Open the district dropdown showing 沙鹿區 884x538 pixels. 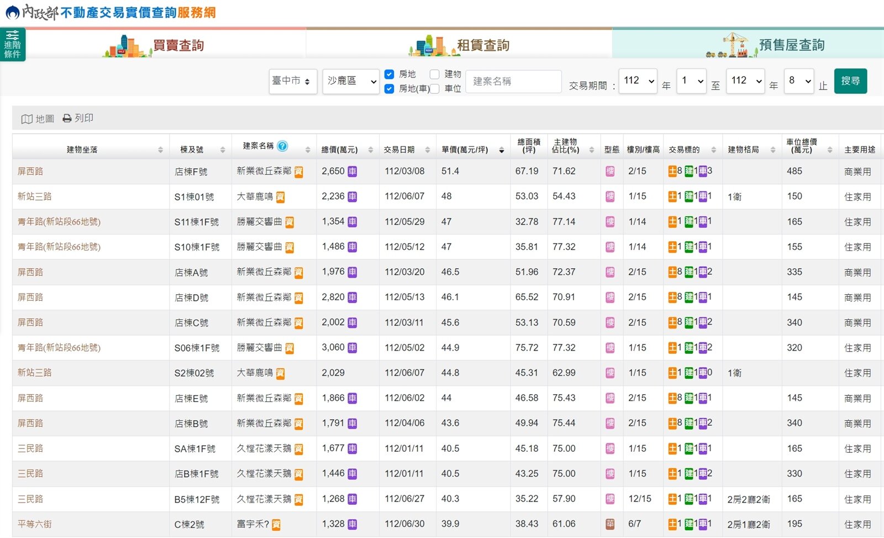click(350, 81)
